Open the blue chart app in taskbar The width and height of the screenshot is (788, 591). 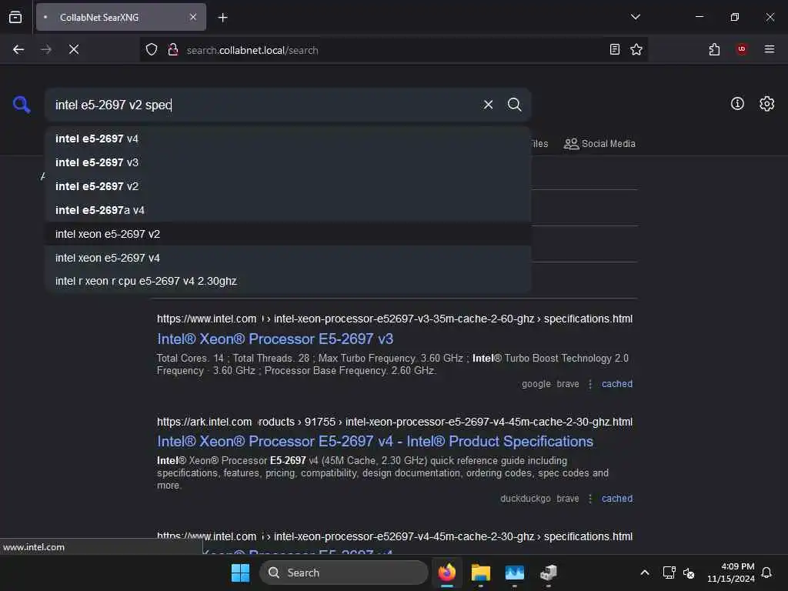514,573
